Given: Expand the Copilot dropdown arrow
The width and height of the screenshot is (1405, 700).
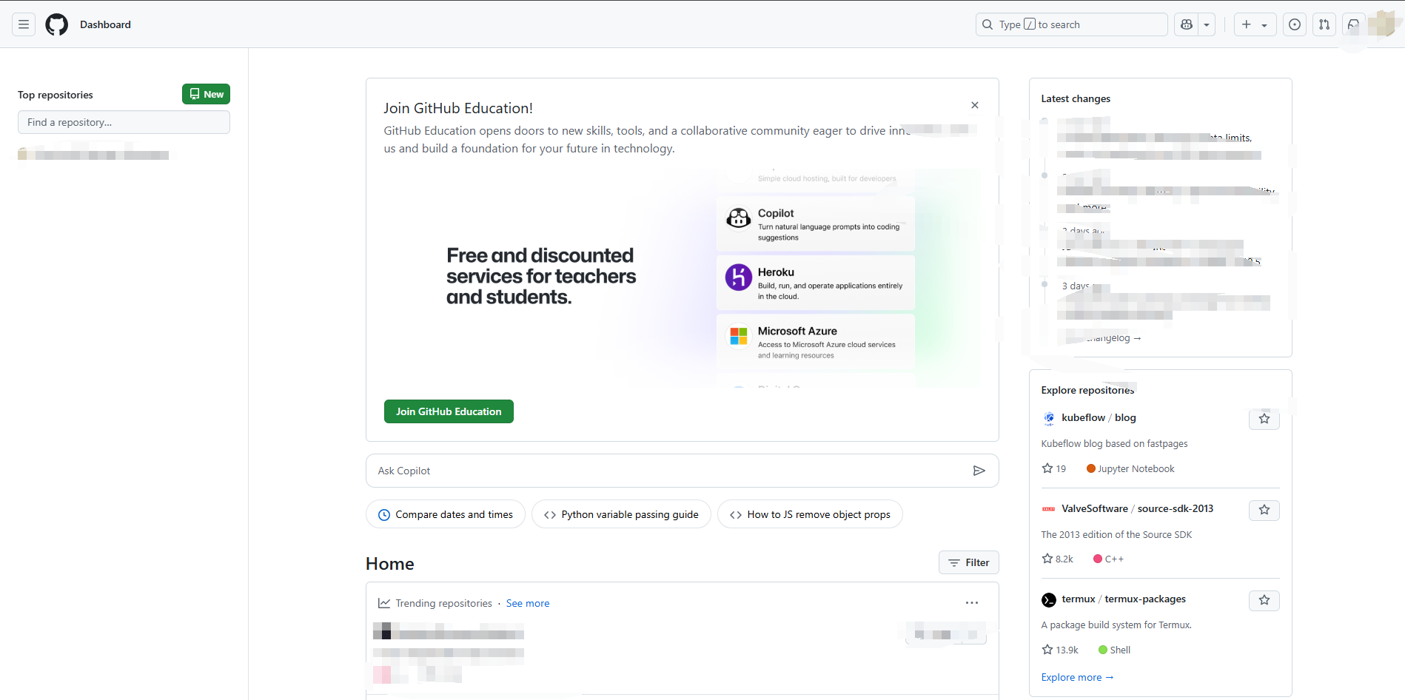Looking at the screenshot, I should tap(1207, 24).
